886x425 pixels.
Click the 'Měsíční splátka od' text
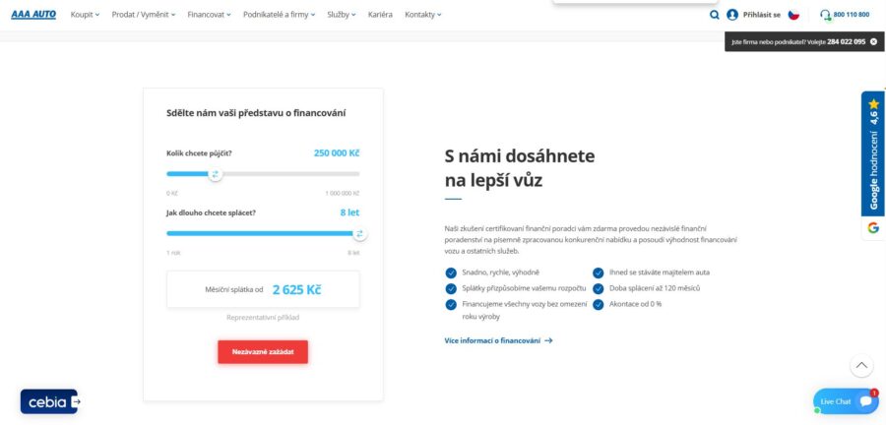(234, 289)
